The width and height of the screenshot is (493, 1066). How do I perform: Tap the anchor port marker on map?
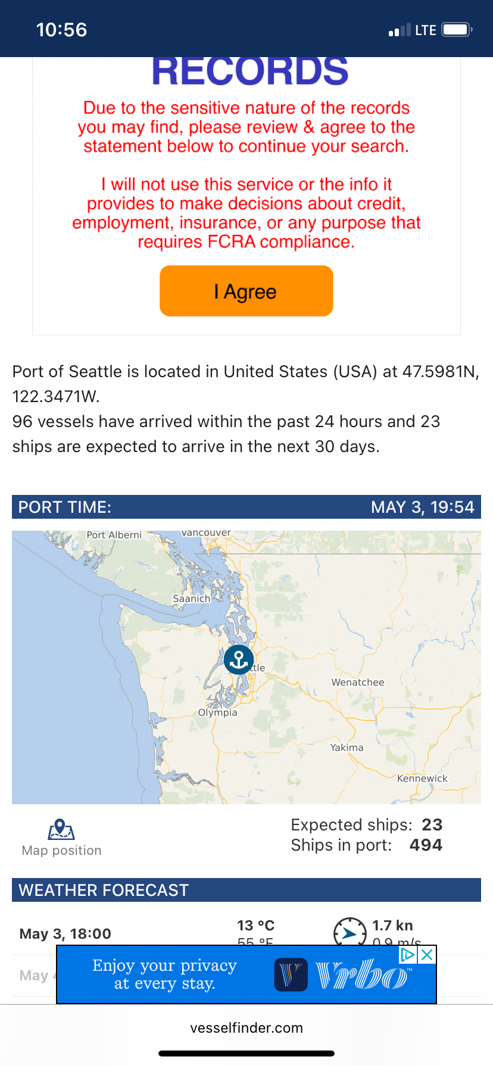click(239, 660)
